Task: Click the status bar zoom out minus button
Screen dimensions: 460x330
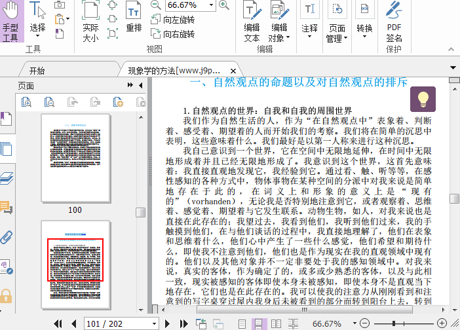Action: tap(364, 323)
